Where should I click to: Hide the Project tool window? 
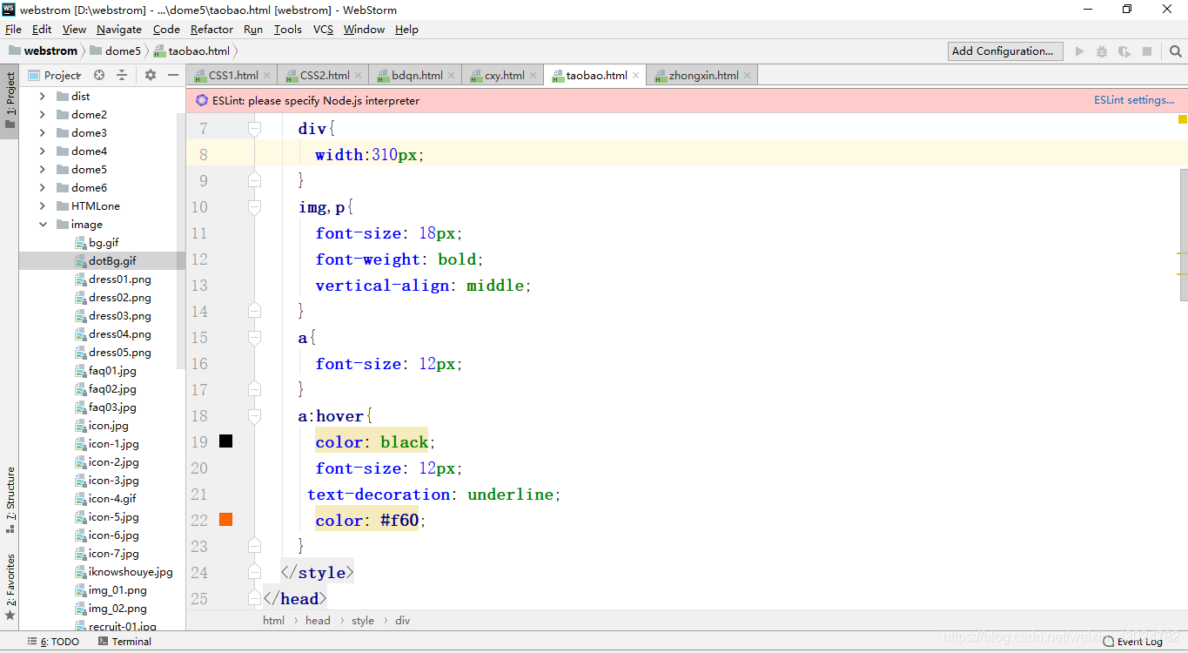[x=173, y=75]
